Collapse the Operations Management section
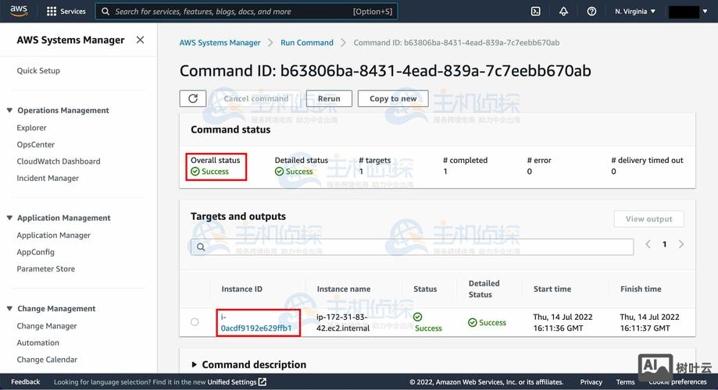Viewport: 718px width, 390px height. pos(9,110)
